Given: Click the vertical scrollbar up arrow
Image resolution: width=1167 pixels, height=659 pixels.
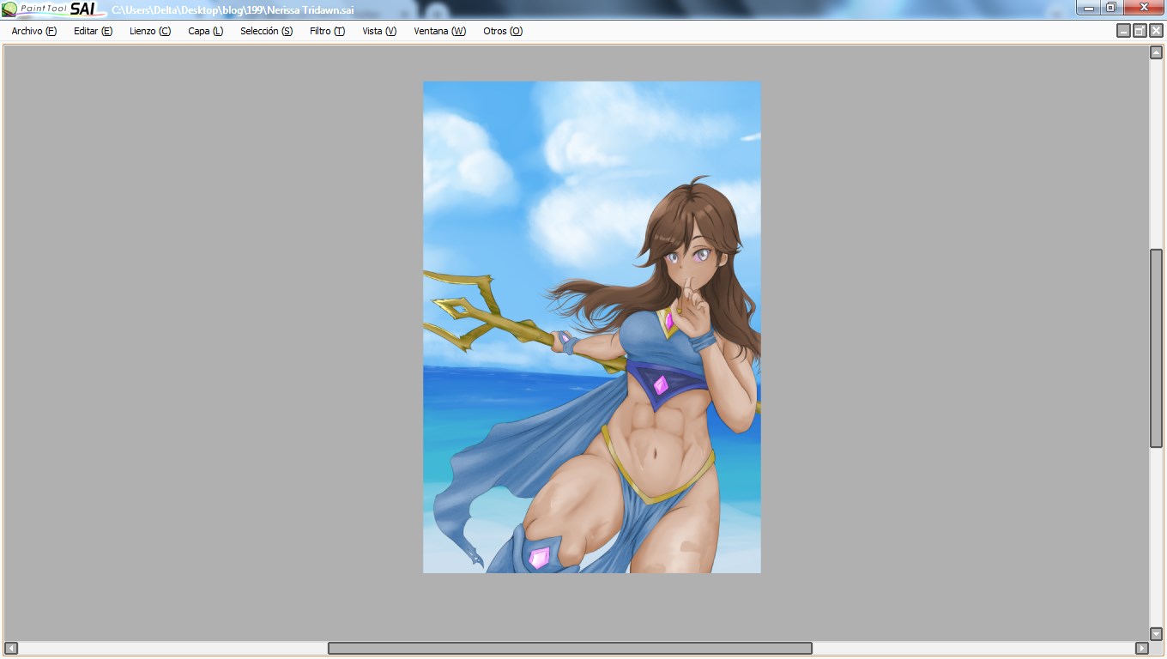Looking at the screenshot, I should pos(1156,52).
